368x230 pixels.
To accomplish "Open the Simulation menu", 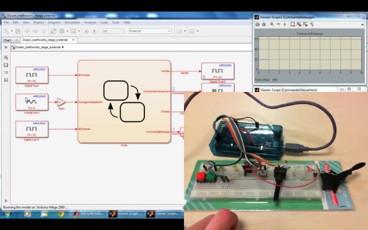I will [72, 22].
